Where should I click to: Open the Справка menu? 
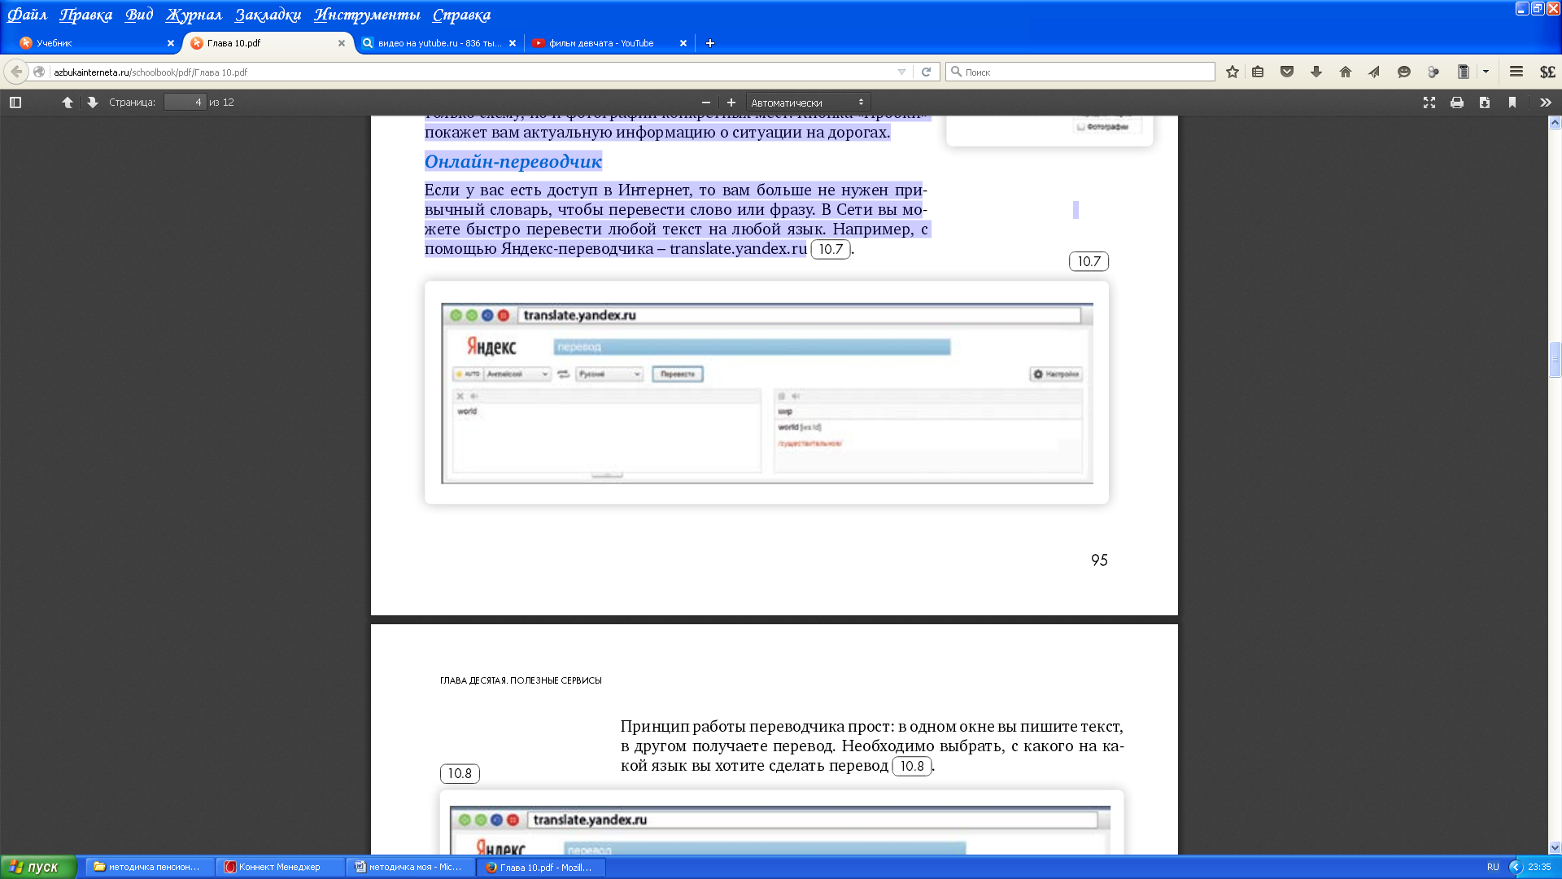[x=461, y=15]
